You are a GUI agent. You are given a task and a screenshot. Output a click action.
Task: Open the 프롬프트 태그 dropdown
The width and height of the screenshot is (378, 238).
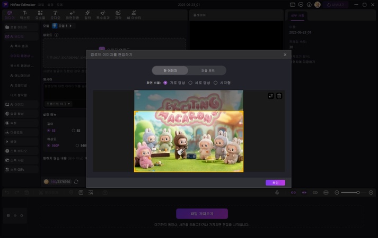pyautogui.click(x=58, y=104)
